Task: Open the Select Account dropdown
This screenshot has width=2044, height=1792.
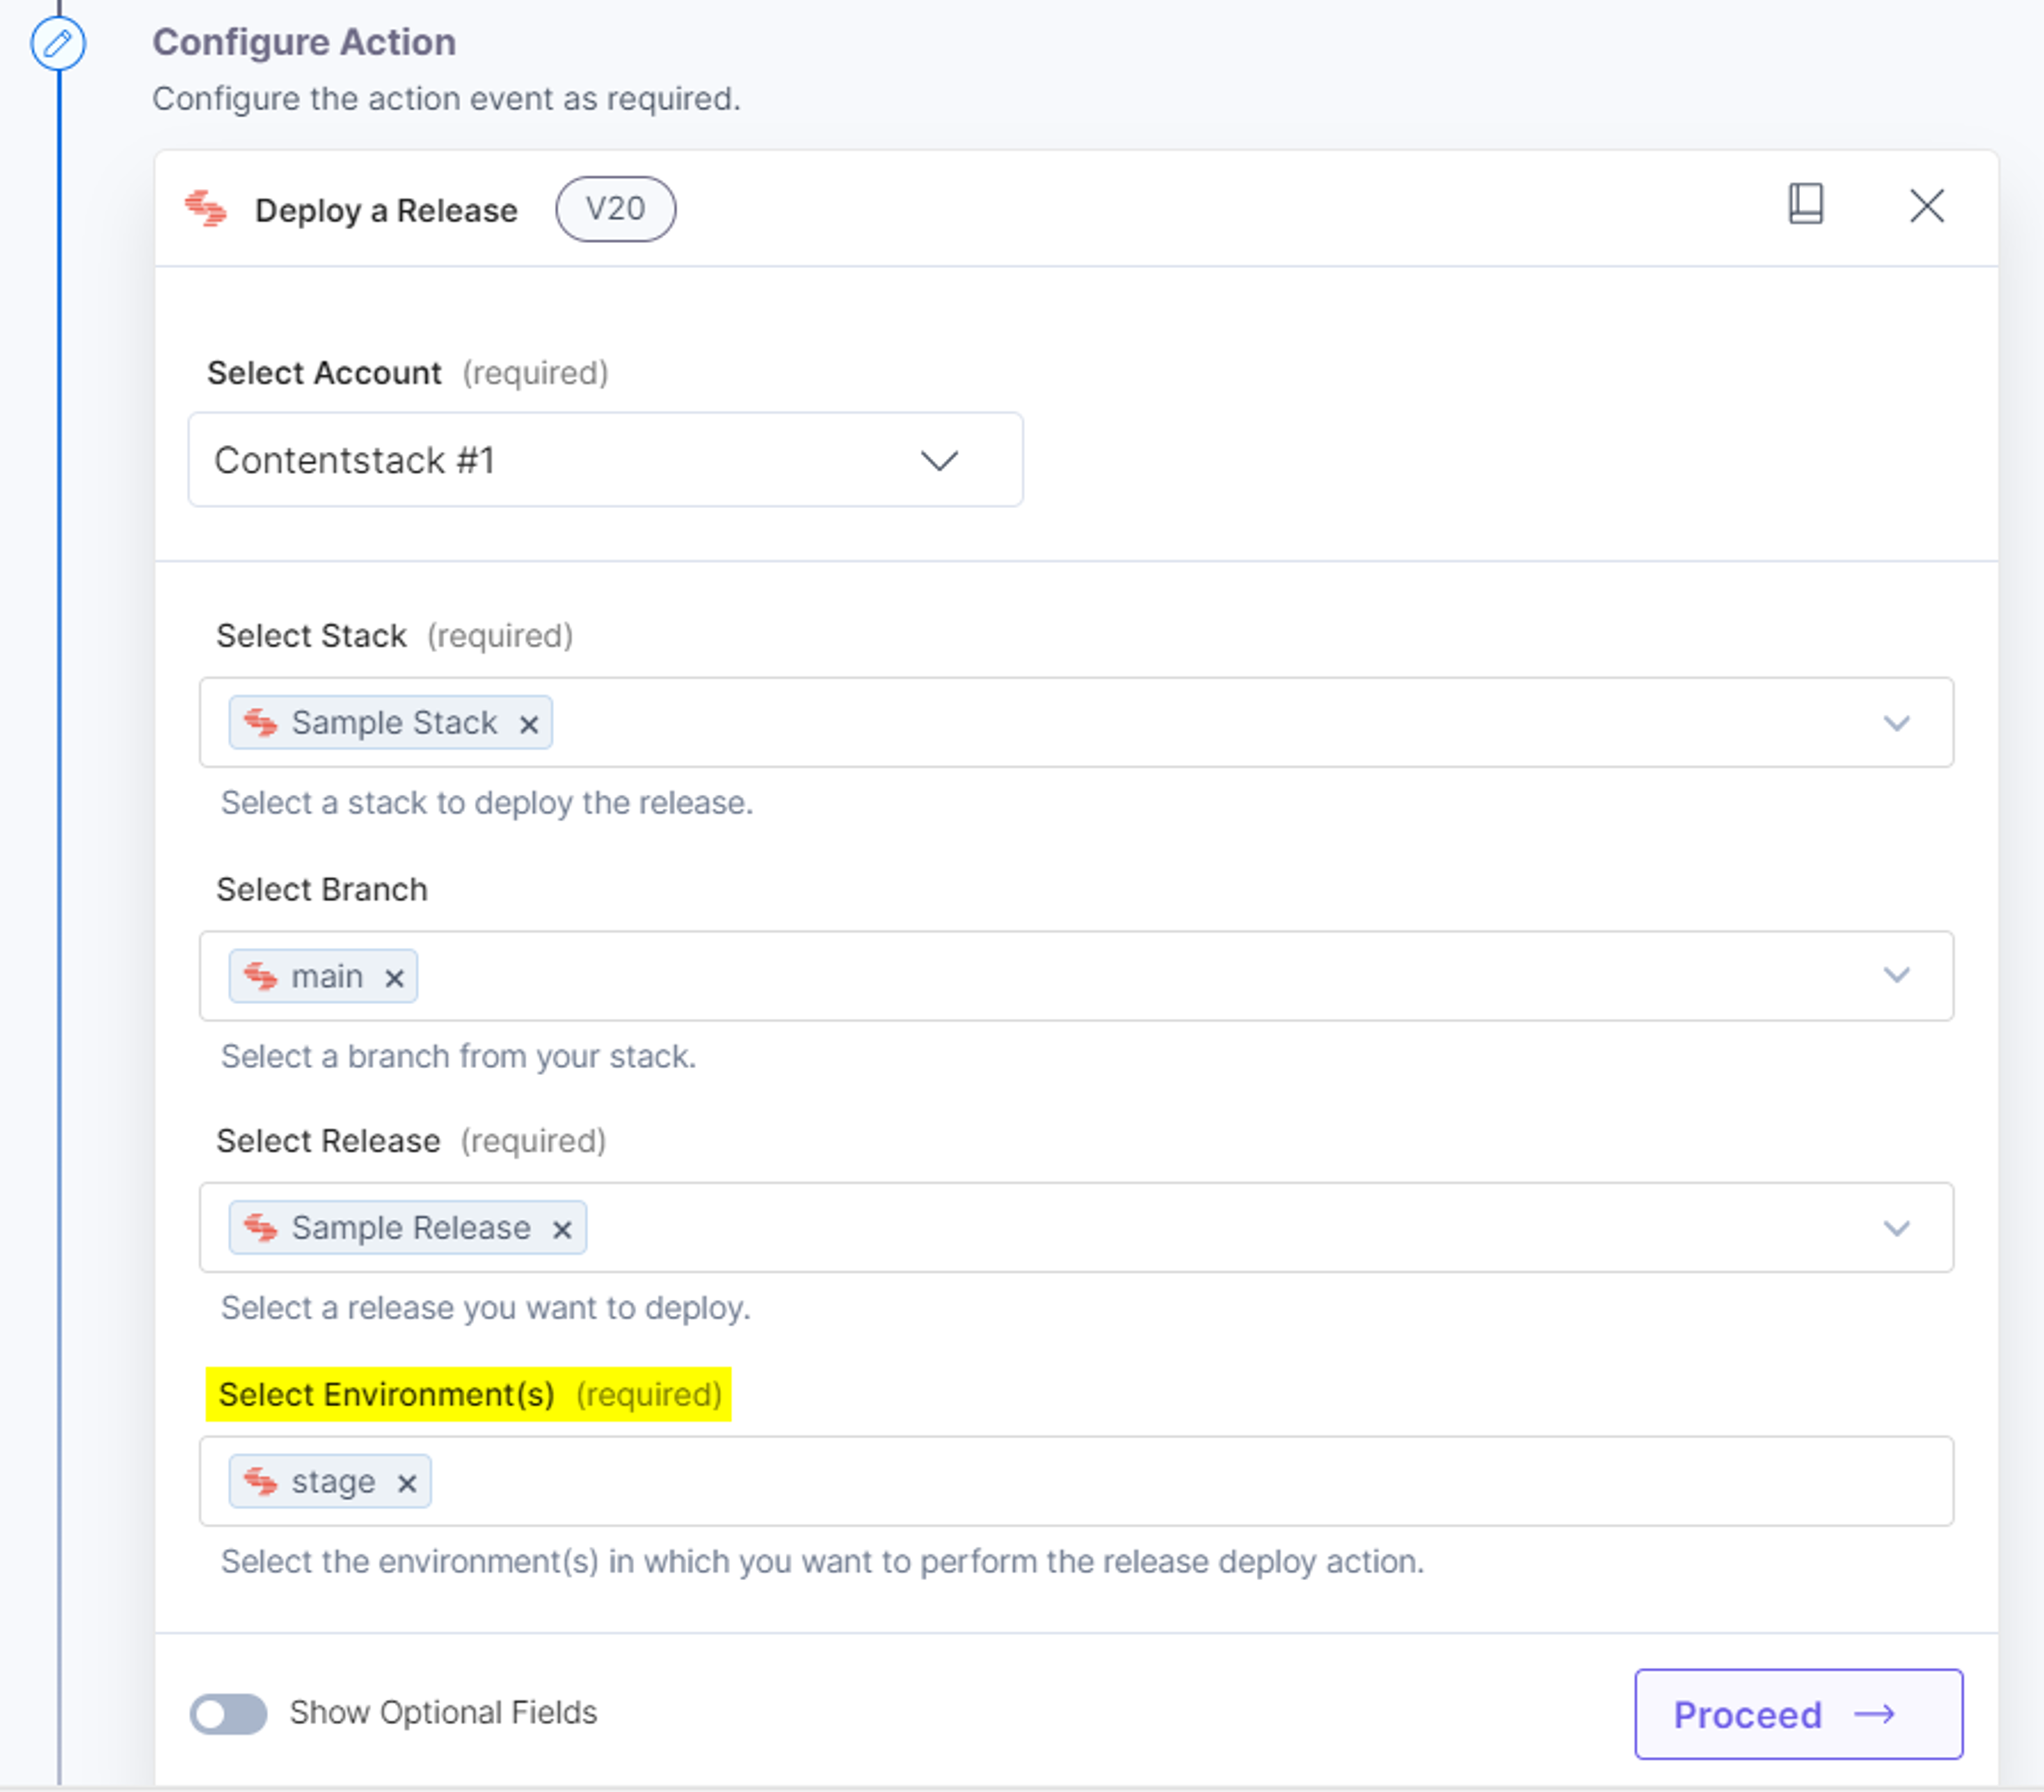Action: [x=605, y=460]
